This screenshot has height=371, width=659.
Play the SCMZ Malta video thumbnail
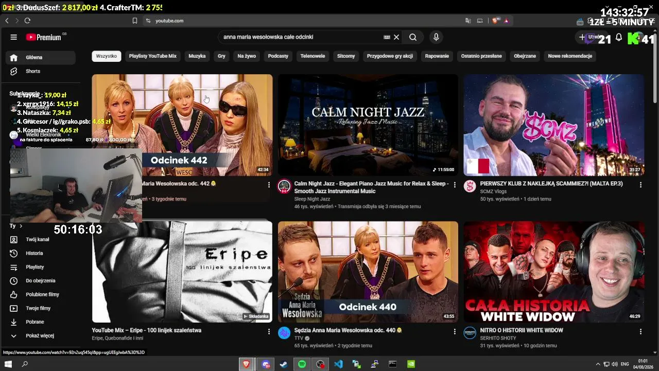tap(554, 125)
